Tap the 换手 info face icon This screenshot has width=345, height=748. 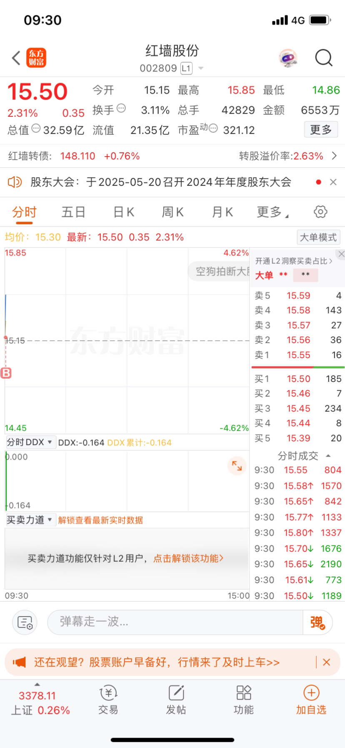point(121,108)
